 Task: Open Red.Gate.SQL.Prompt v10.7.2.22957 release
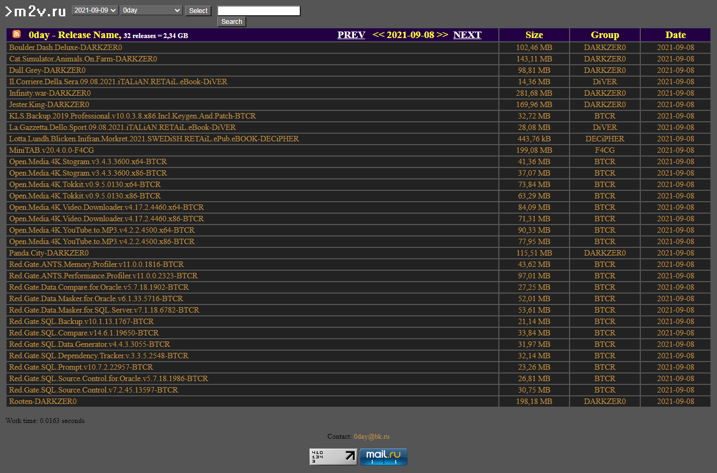click(81, 367)
